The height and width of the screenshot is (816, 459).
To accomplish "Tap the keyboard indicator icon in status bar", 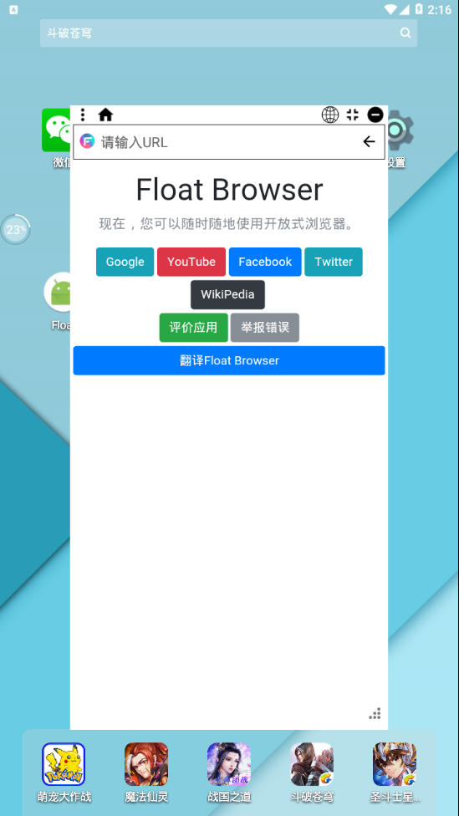I will (14, 9).
